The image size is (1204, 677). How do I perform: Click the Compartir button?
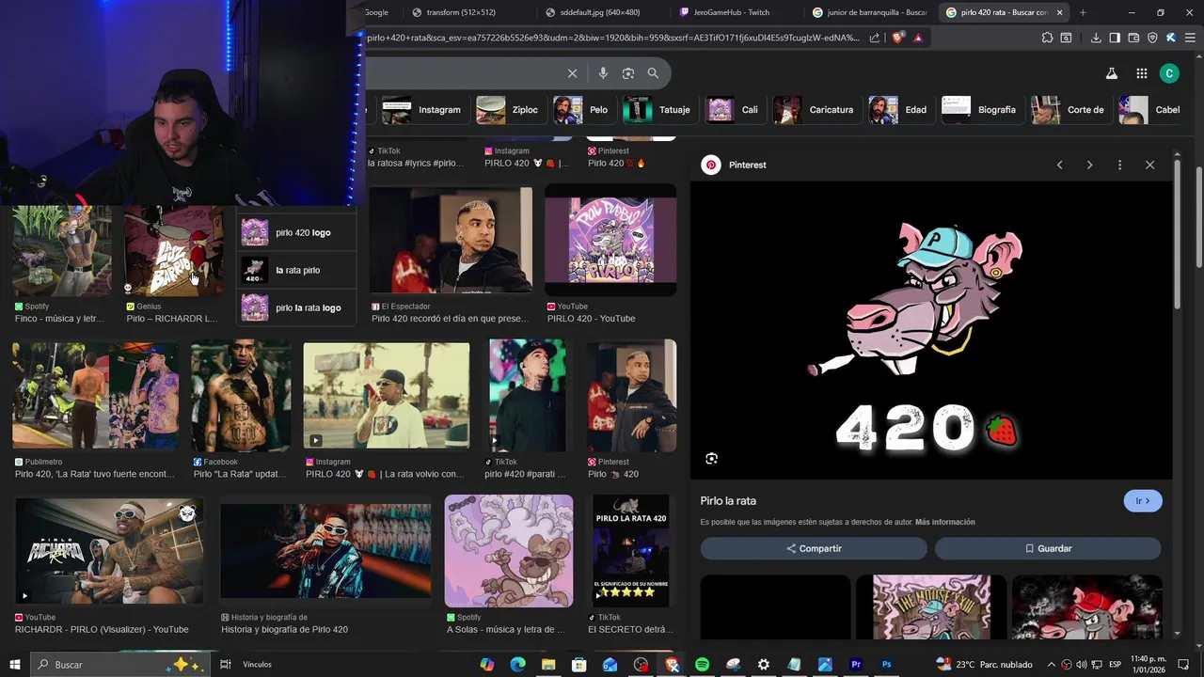[814, 548]
